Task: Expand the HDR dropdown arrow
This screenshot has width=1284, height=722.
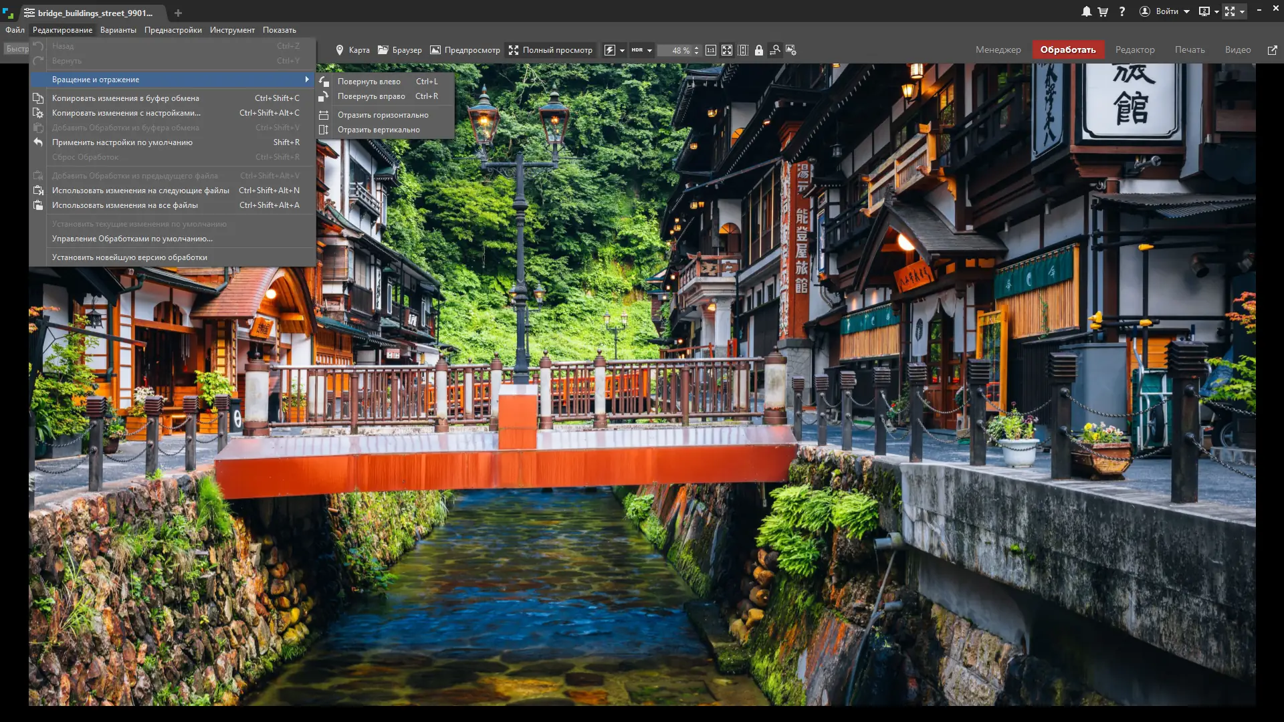Action: (x=649, y=50)
